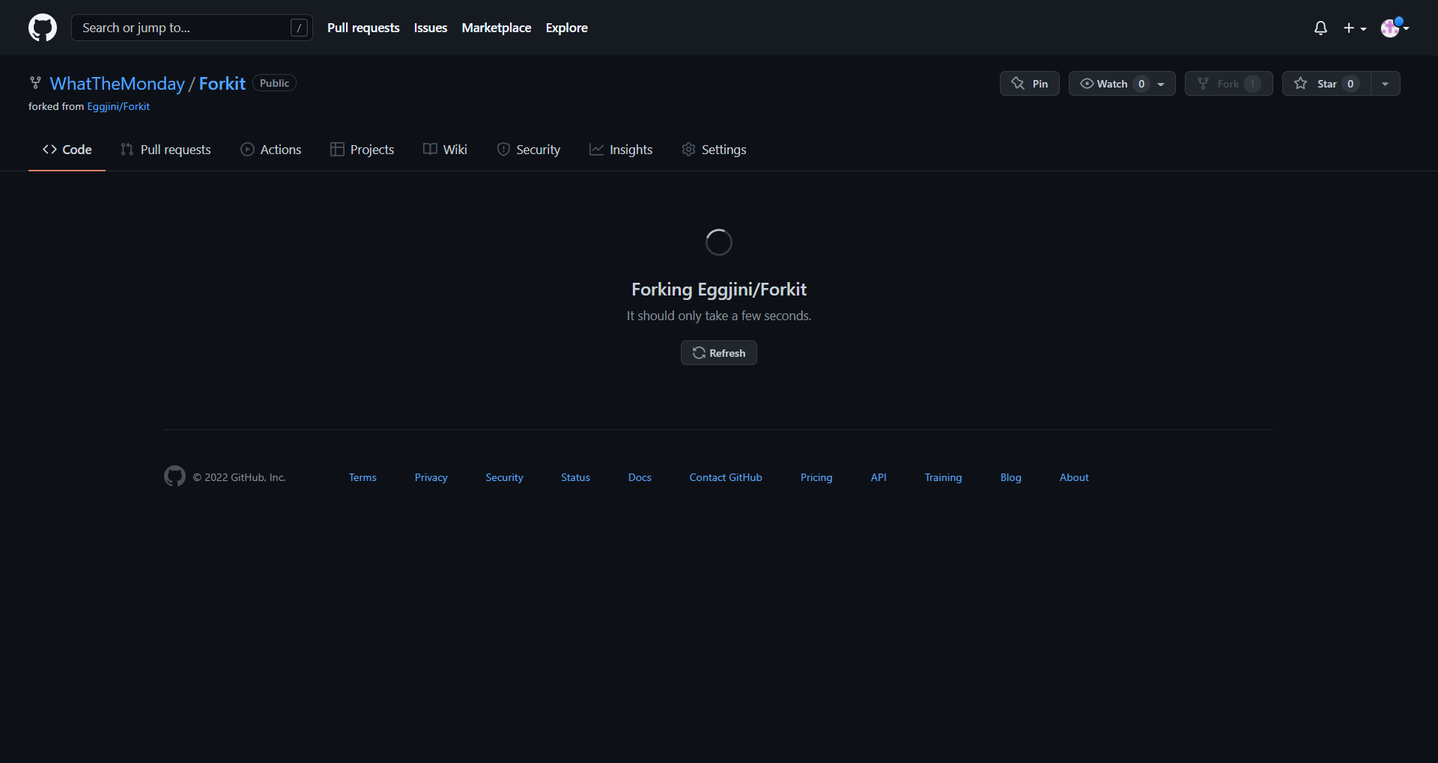Open the repository Settings tab
Viewport: 1438px width, 763px height.
click(x=714, y=150)
